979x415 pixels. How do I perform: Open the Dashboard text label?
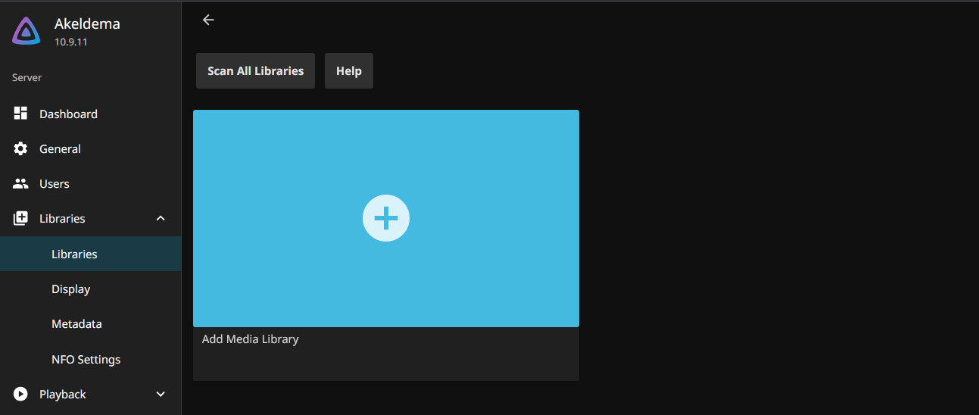pos(68,114)
